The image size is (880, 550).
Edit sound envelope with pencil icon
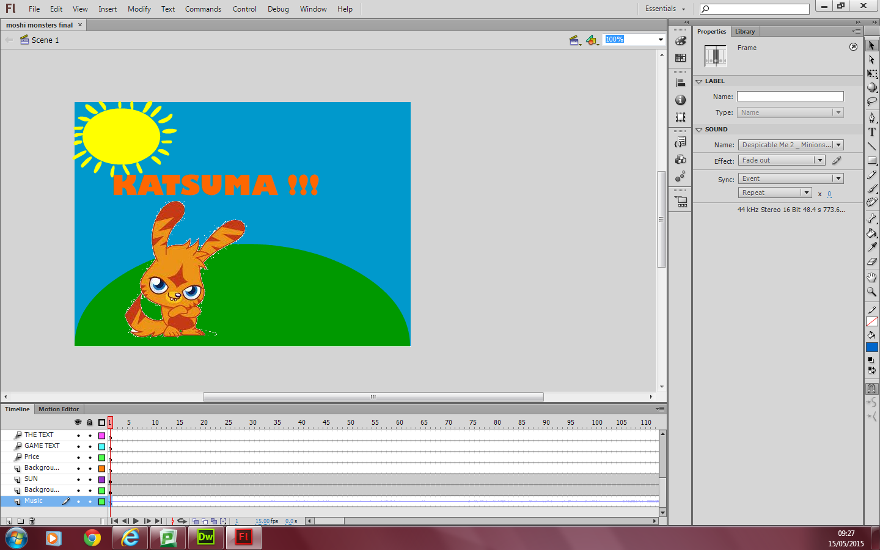tap(837, 160)
